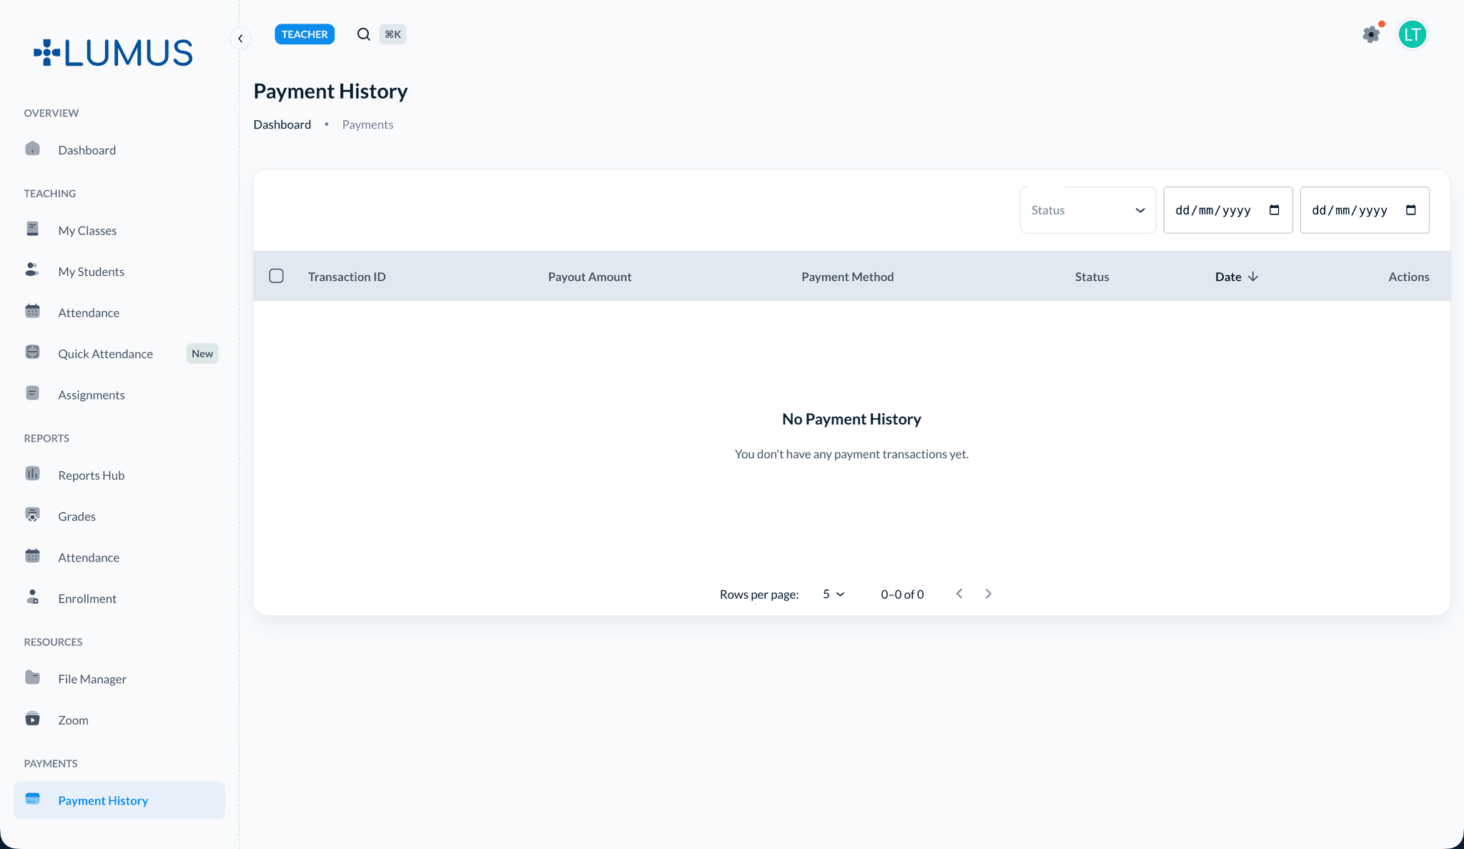The image size is (1464, 849).
Task: Open Reports Hub in the sidebar
Action: [x=119, y=475]
